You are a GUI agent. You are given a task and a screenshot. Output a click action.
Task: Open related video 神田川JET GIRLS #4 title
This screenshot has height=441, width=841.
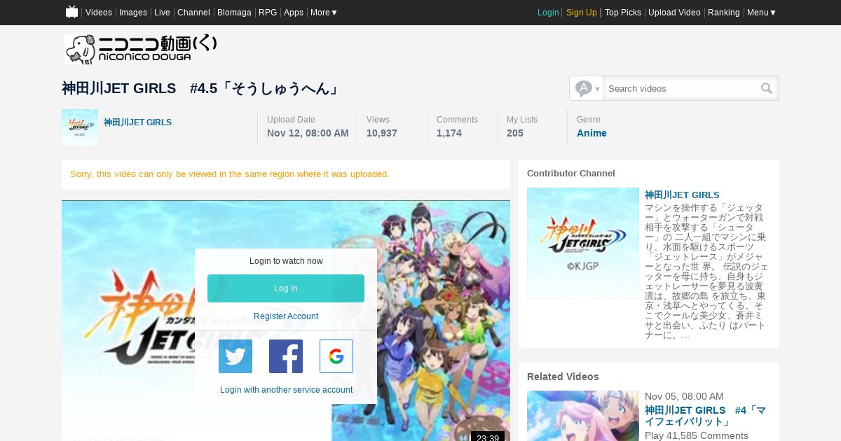coord(705,416)
